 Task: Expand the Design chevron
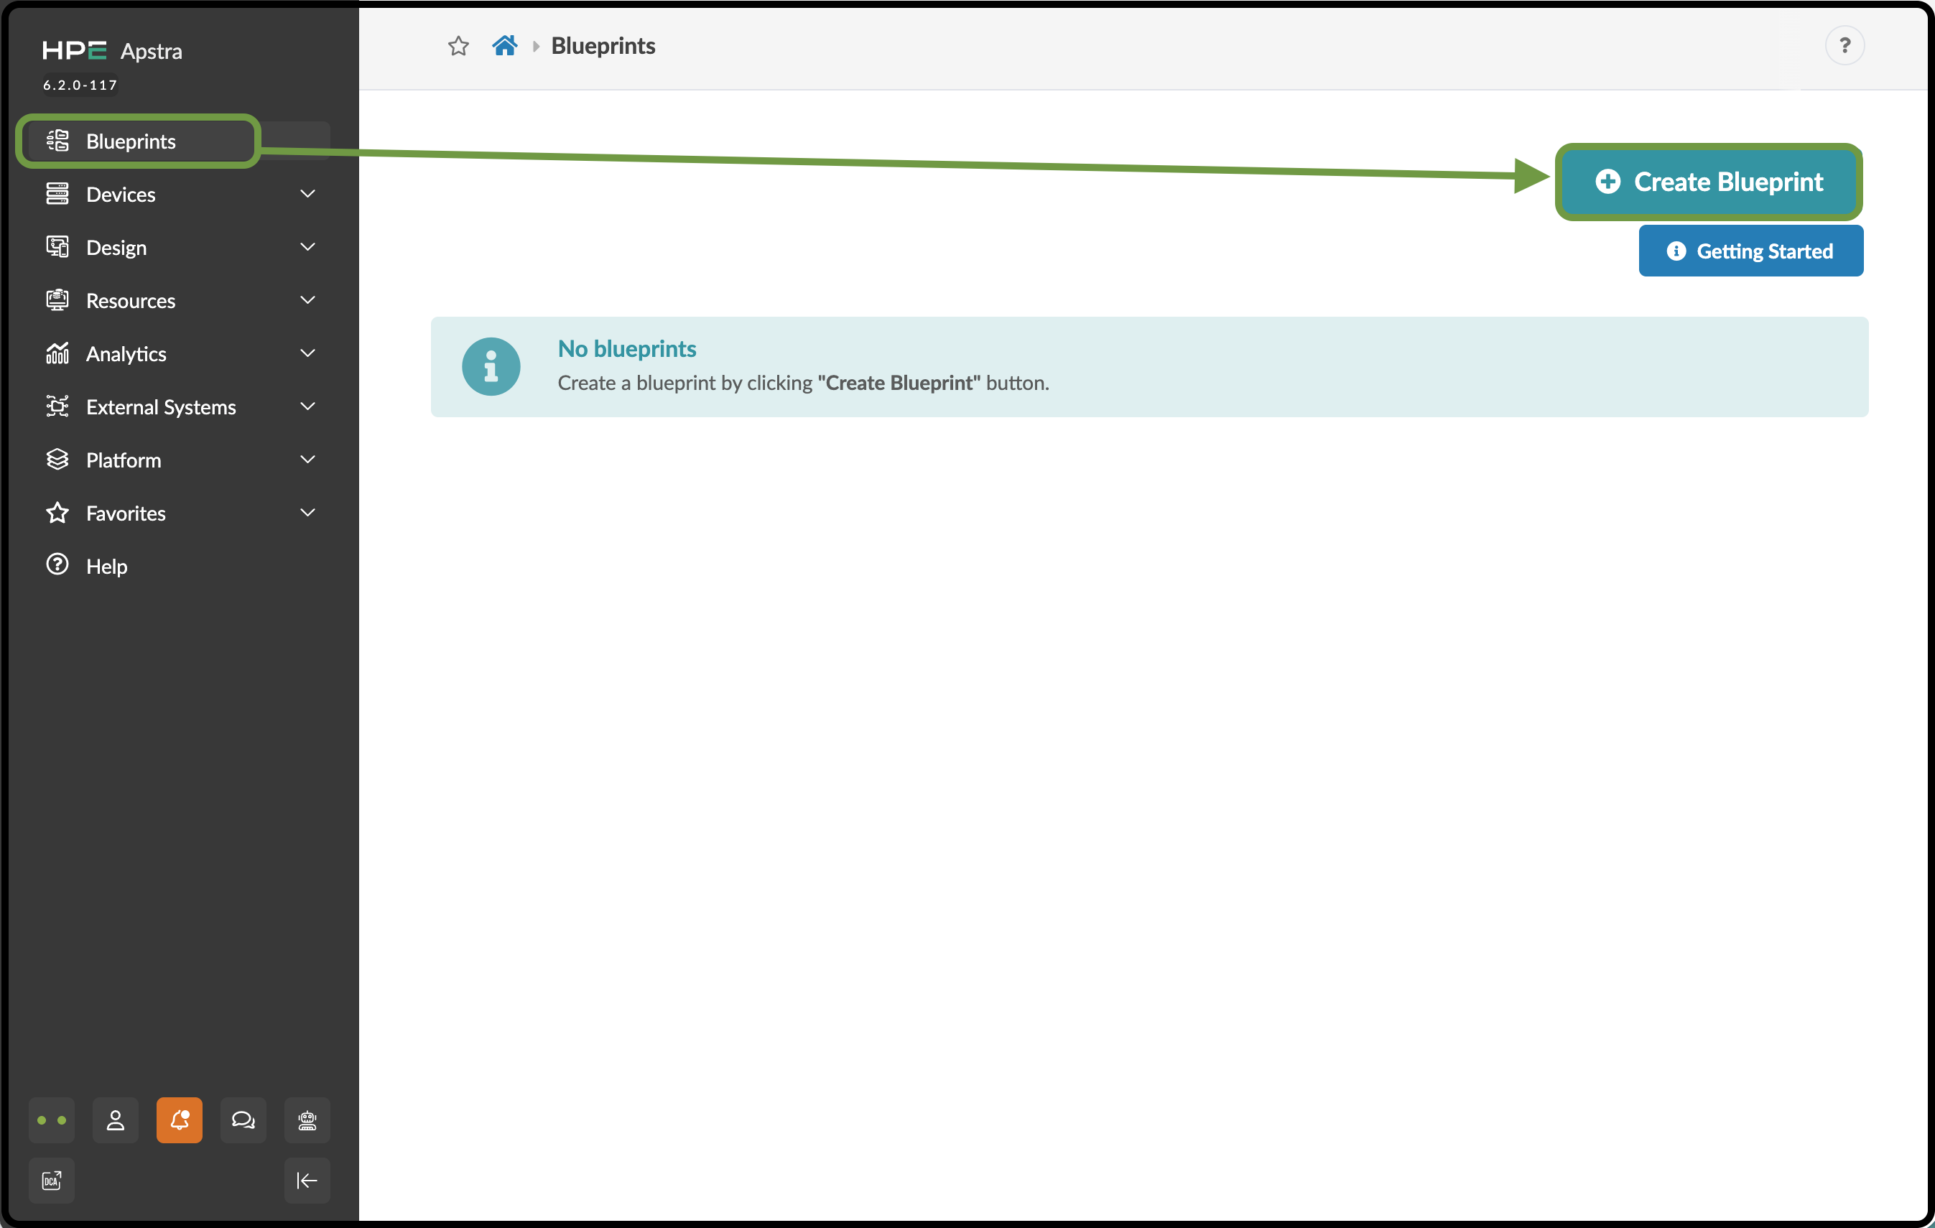coord(307,247)
